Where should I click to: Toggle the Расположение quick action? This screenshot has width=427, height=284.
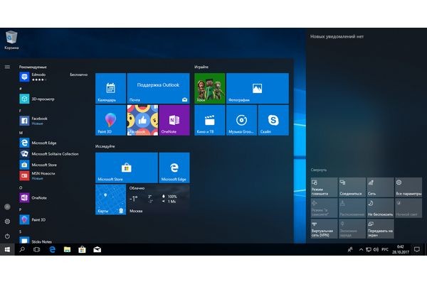(352, 208)
